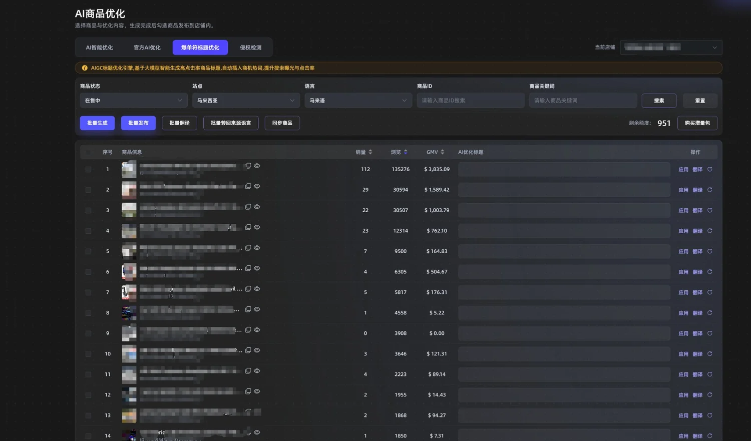Open the 当前店铺 store dropdown
This screenshot has width=751, height=441.
point(671,48)
